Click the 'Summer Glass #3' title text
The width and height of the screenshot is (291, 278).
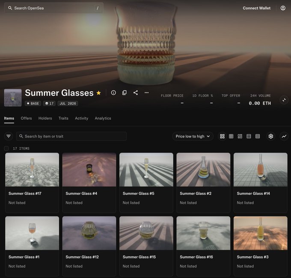pyautogui.click(x=252, y=257)
